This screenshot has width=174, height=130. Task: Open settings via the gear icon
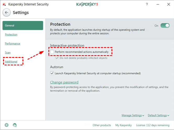click(7, 125)
